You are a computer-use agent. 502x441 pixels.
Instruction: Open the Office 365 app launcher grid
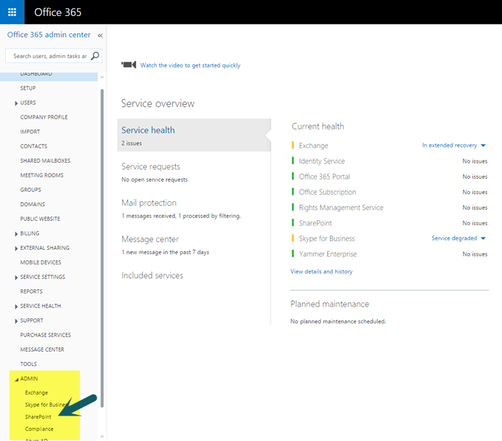pyautogui.click(x=12, y=12)
